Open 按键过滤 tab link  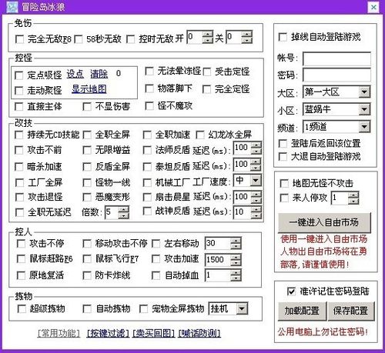(108, 333)
